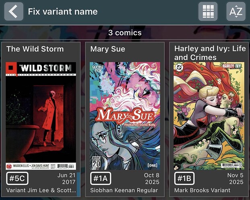Click the 3 comics count label
This screenshot has height=200, width=250.
click(x=125, y=33)
